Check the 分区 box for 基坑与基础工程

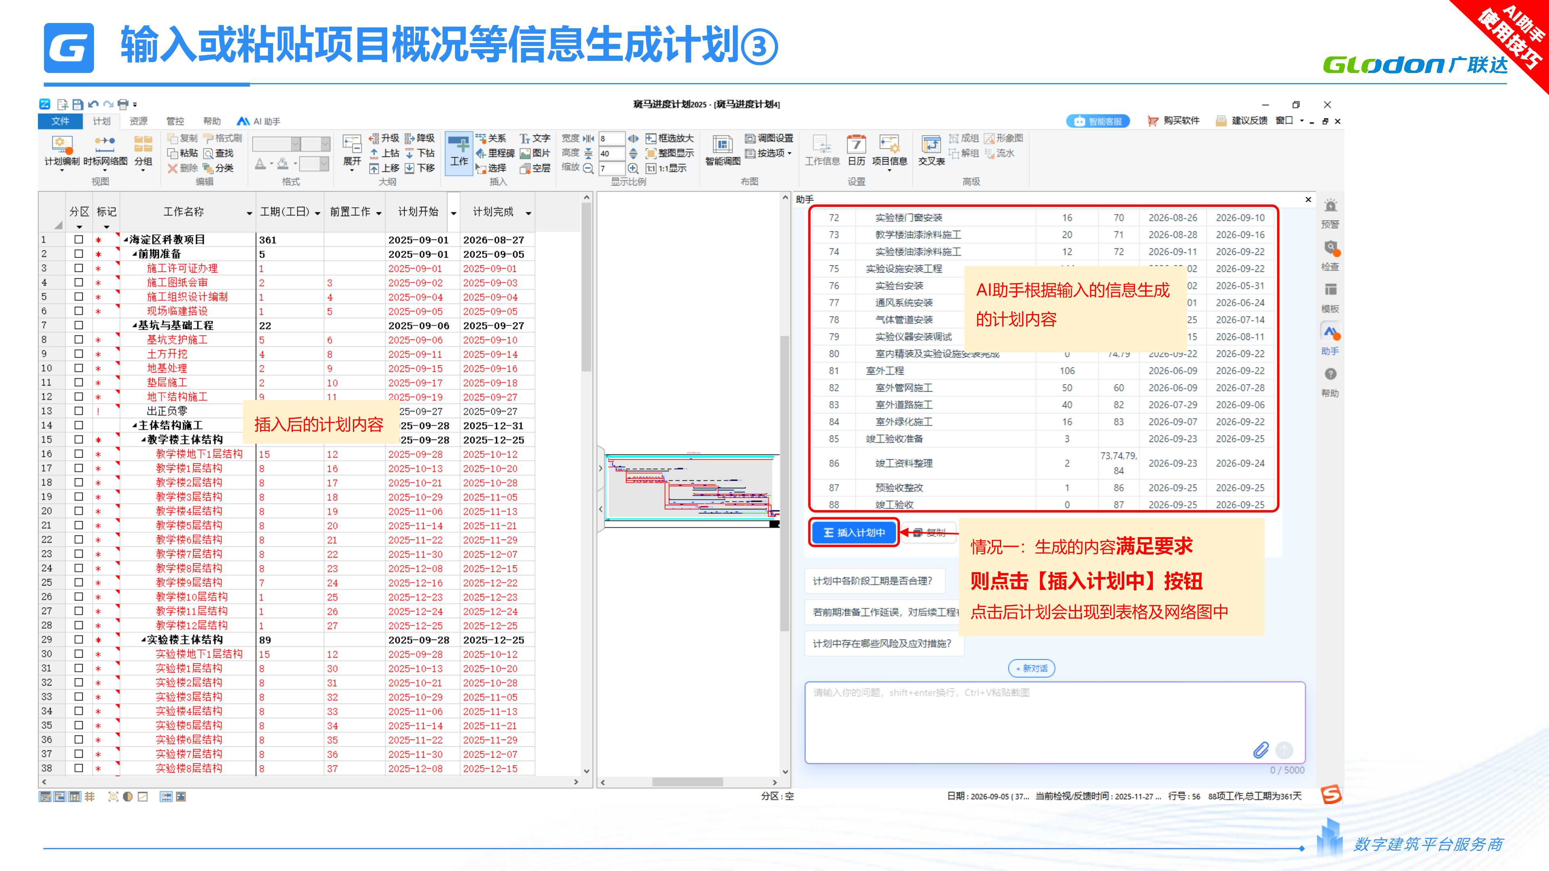pyautogui.click(x=79, y=325)
